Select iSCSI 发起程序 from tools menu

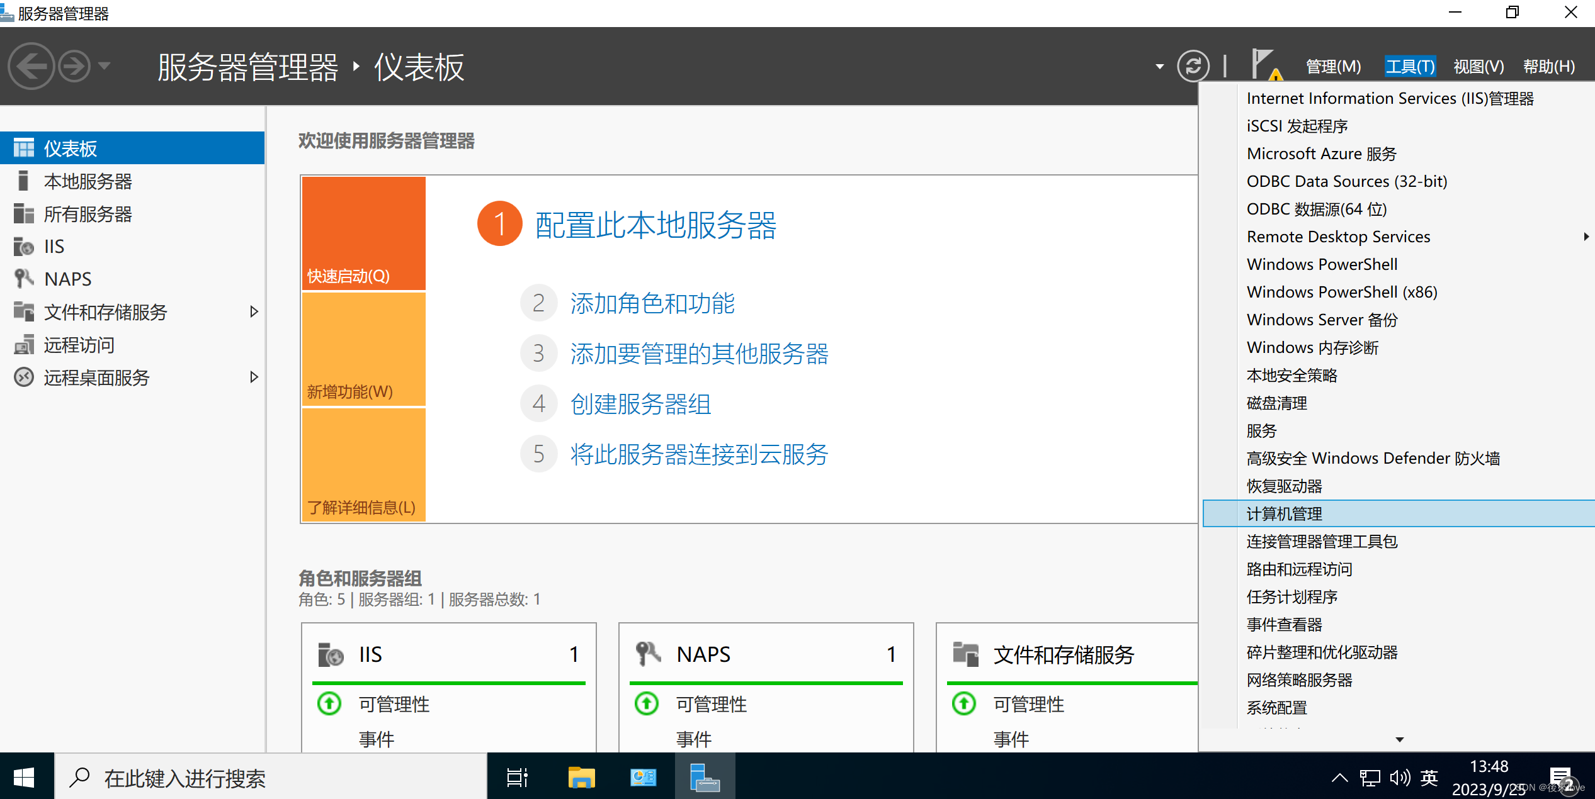pyautogui.click(x=1399, y=126)
